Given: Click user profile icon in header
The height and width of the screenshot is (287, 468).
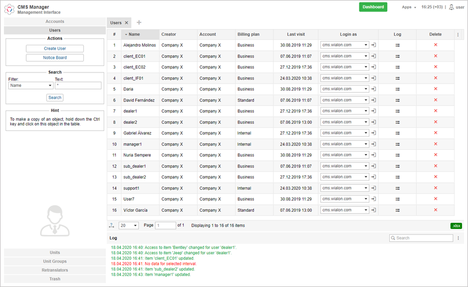Looking at the screenshot, I should click(451, 7).
